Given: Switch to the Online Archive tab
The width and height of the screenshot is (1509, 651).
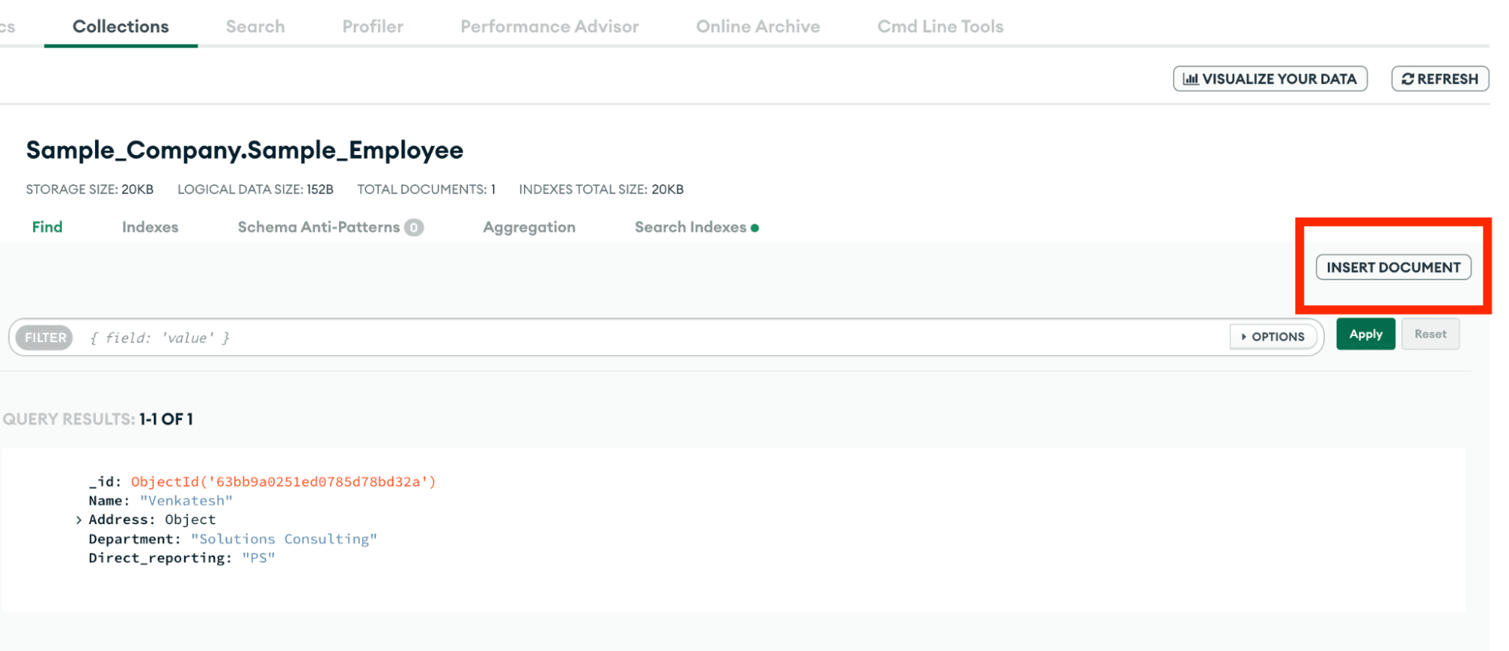Looking at the screenshot, I should (758, 26).
